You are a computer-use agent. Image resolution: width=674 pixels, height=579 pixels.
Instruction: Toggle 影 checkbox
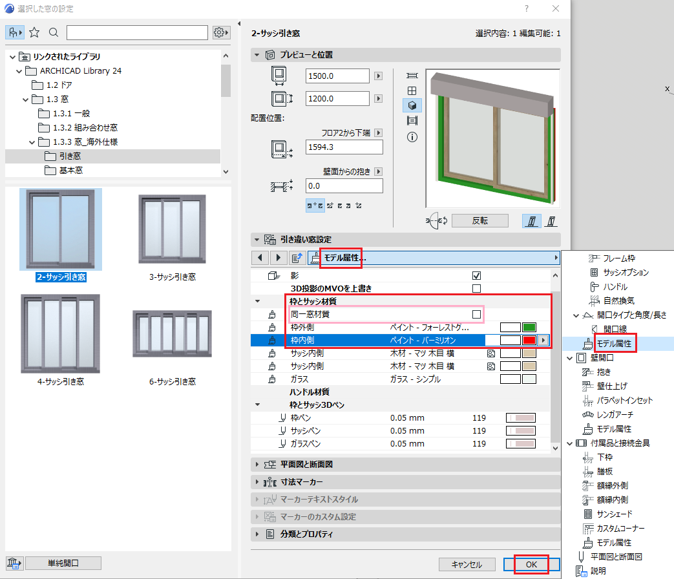pyautogui.click(x=476, y=275)
